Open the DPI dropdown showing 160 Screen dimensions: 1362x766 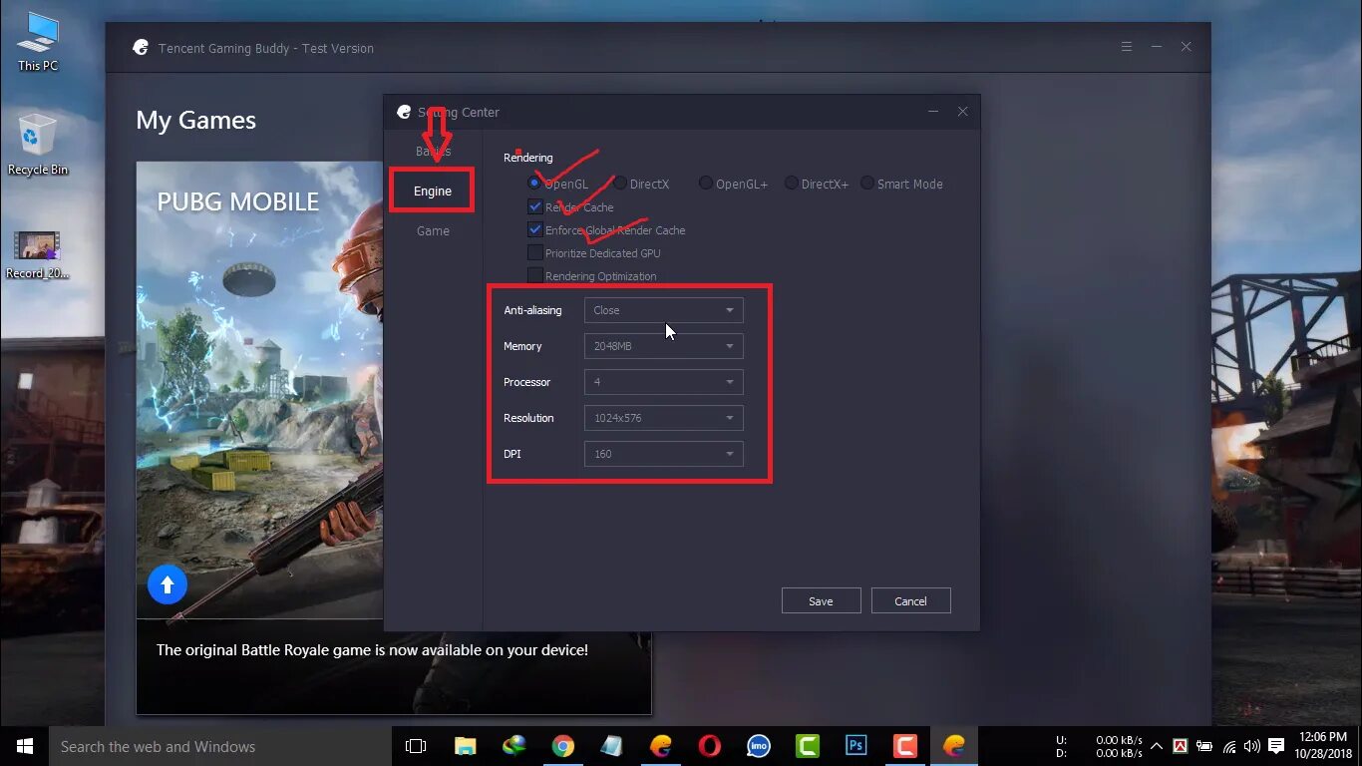663,454
